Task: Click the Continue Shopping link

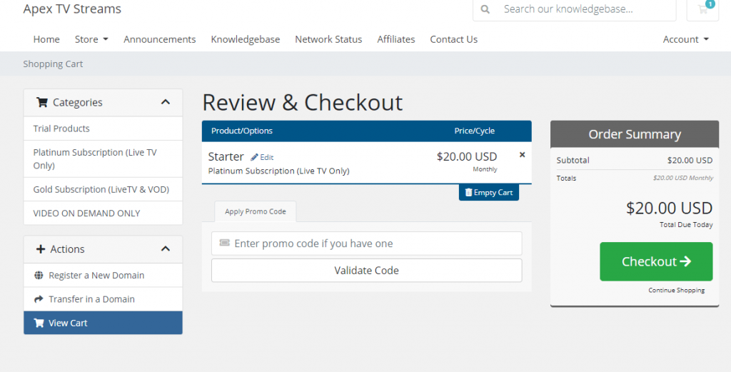Action: [x=676, y=291]
